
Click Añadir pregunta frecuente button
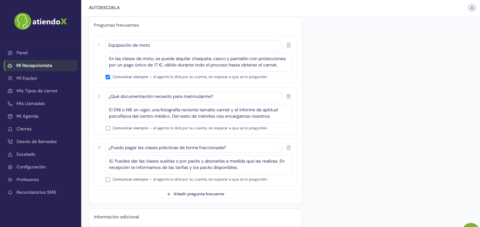(195, 194)
